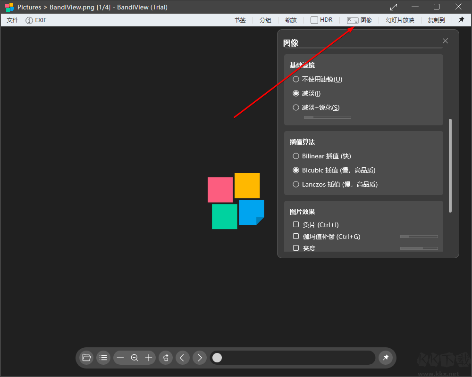472x377 pixels.
Task: Pin the bottom toolbar with the pin icon
Action: coord(386,358)
